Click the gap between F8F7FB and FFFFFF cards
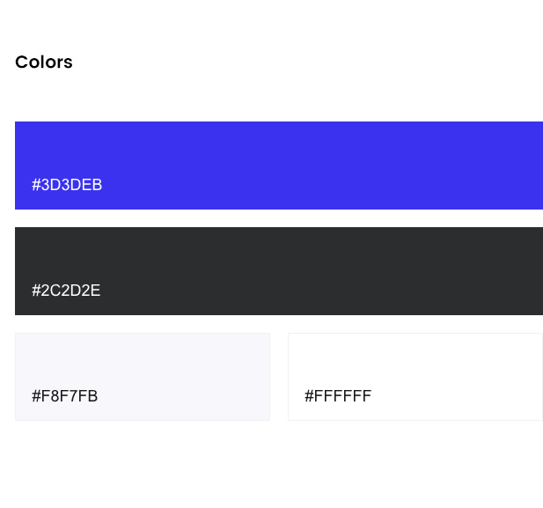 tap(279, 377)
